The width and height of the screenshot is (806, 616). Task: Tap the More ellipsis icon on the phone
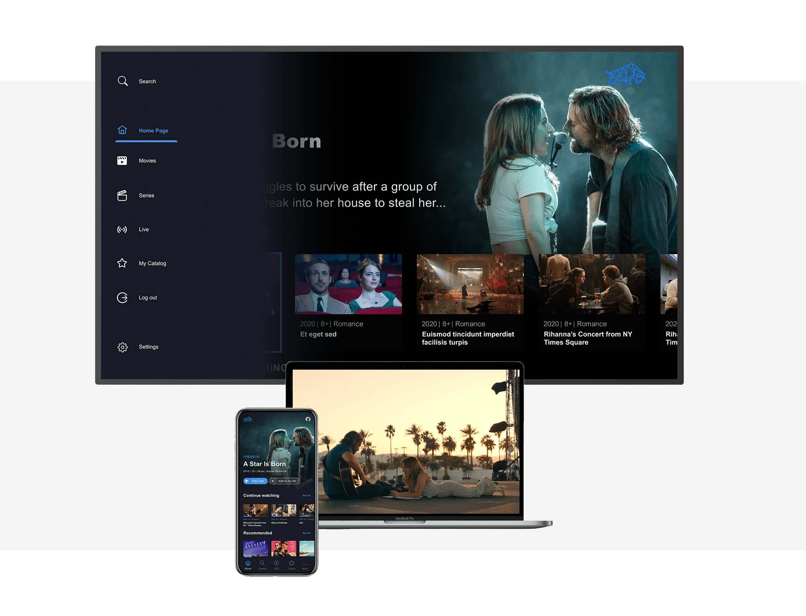tap(305, 564)
